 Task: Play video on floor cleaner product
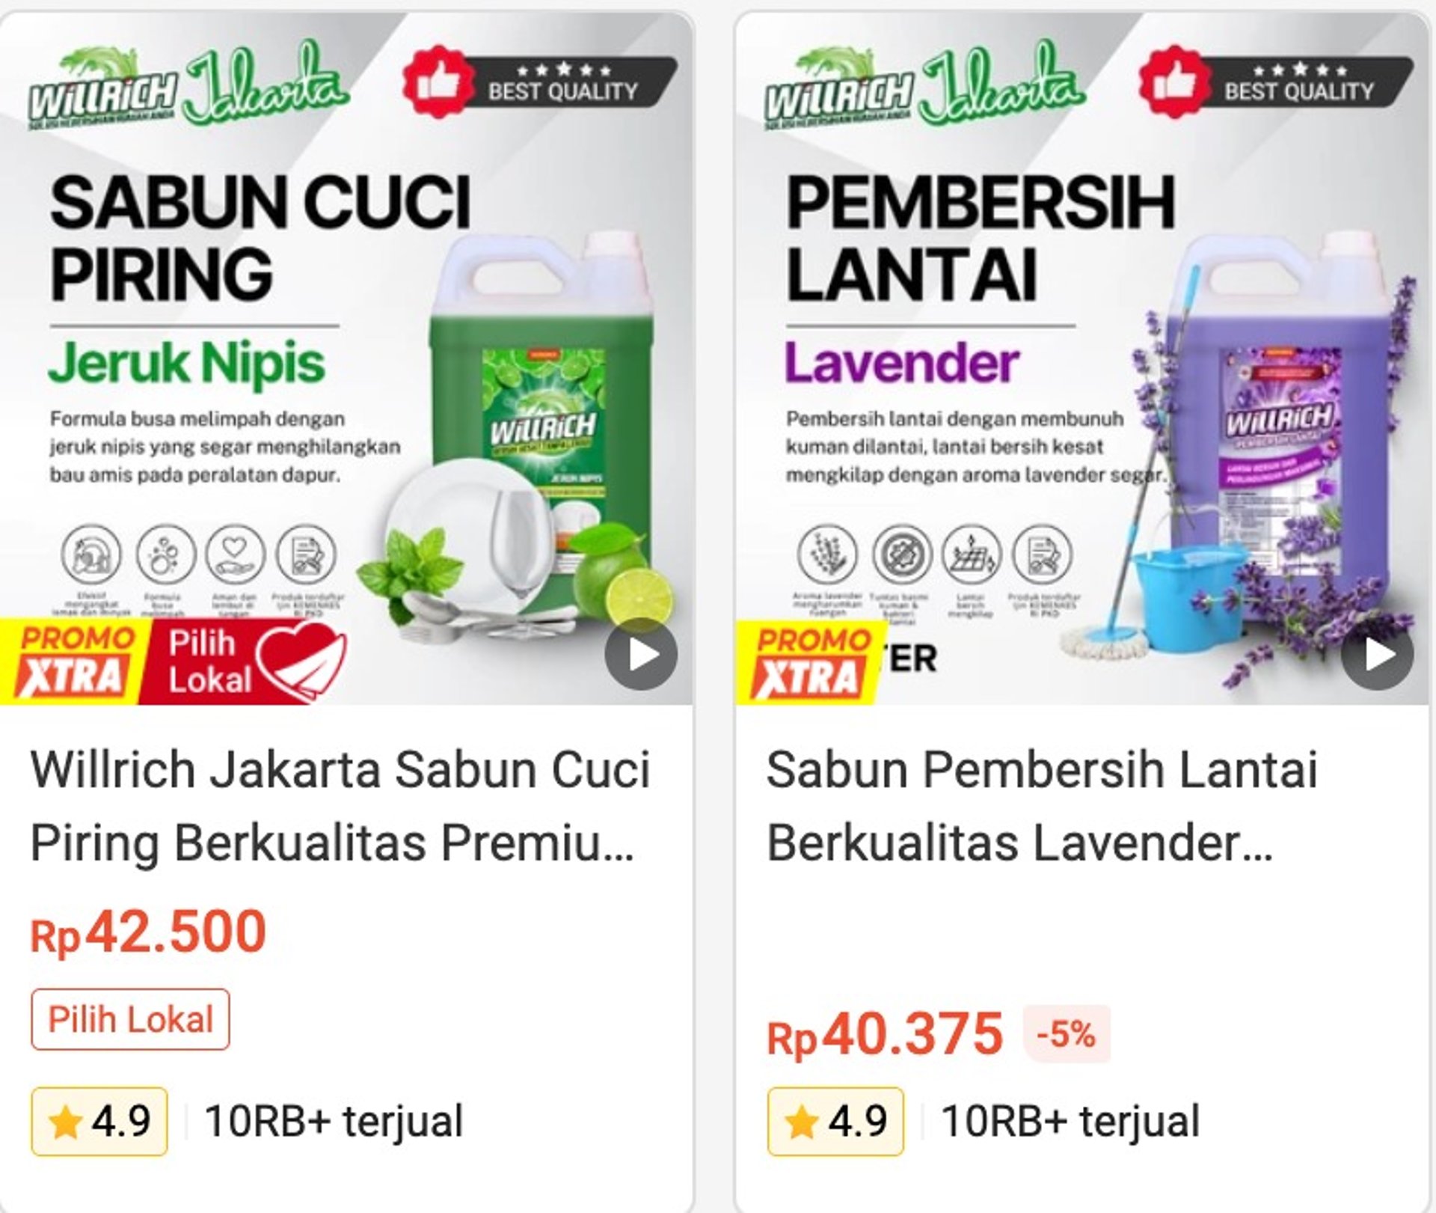click(x=1377, y=655)
